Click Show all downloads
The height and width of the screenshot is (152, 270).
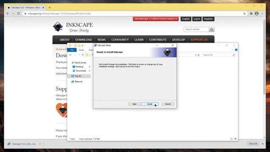(x=253, y=144)
